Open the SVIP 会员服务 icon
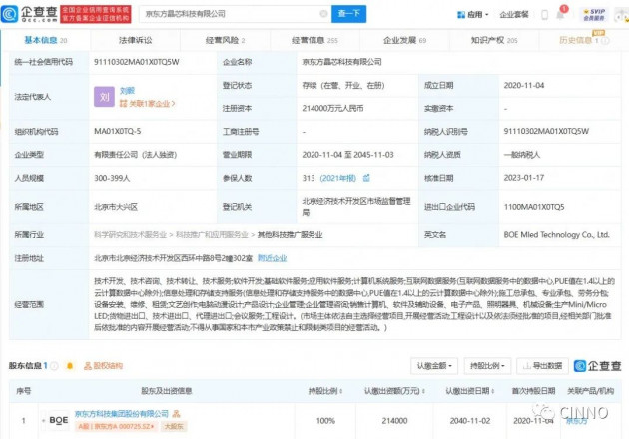The width and height of the screenshot is (629, 439). click(x=594, y=14)
